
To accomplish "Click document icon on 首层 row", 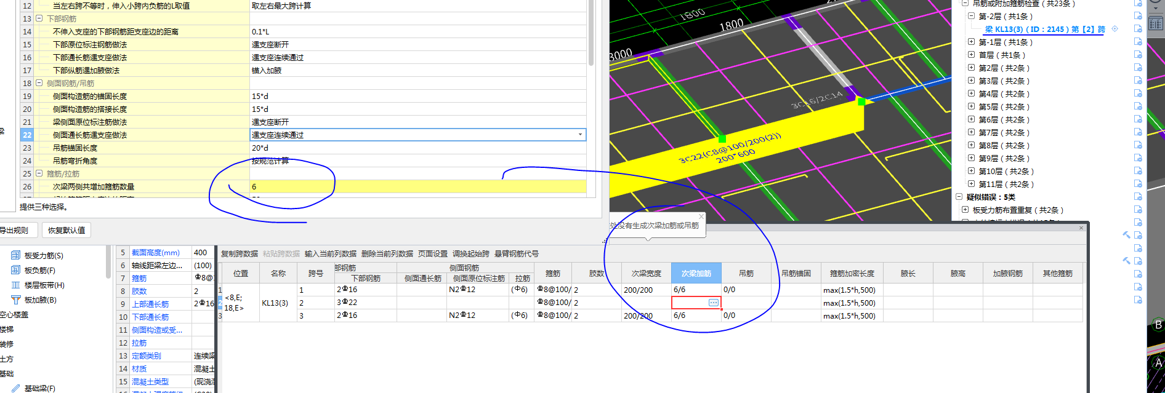I will click(x=1138, y=55).
